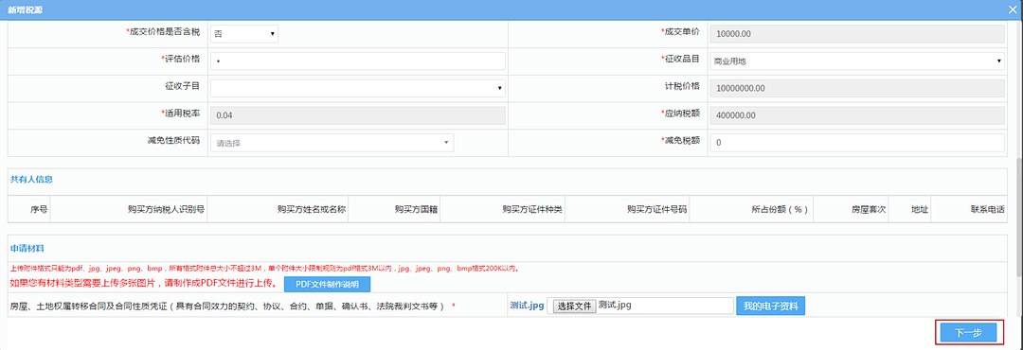
Task: Expand the 征收品目 dropdown showing 商业用地
Action: (x=856, y=61)
